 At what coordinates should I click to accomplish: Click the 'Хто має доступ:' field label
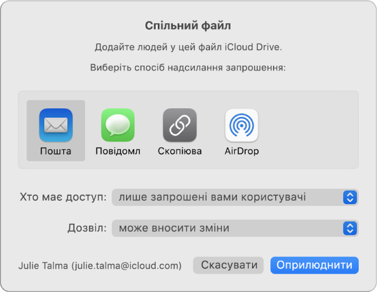point(63,197)
